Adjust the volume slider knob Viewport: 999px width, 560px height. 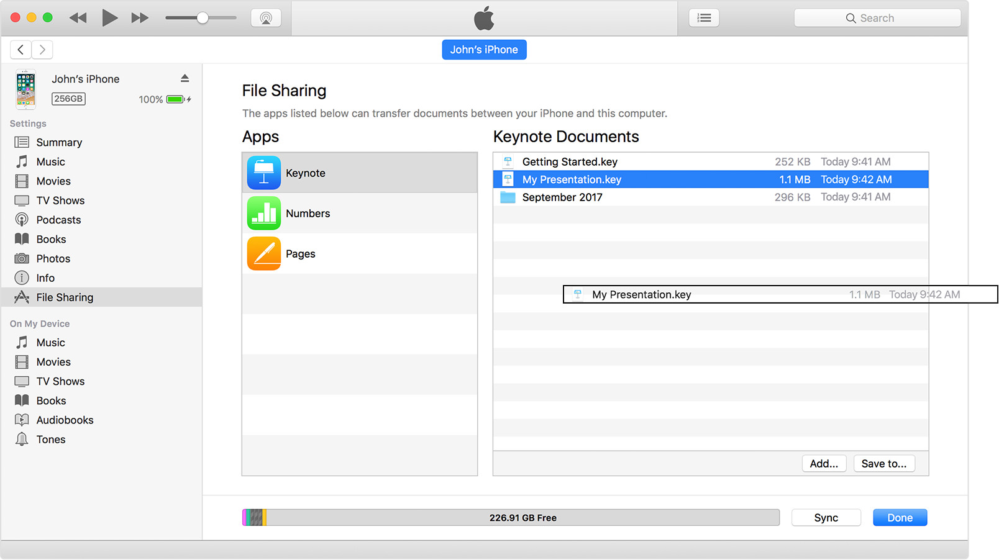click(x=203, y=18)
